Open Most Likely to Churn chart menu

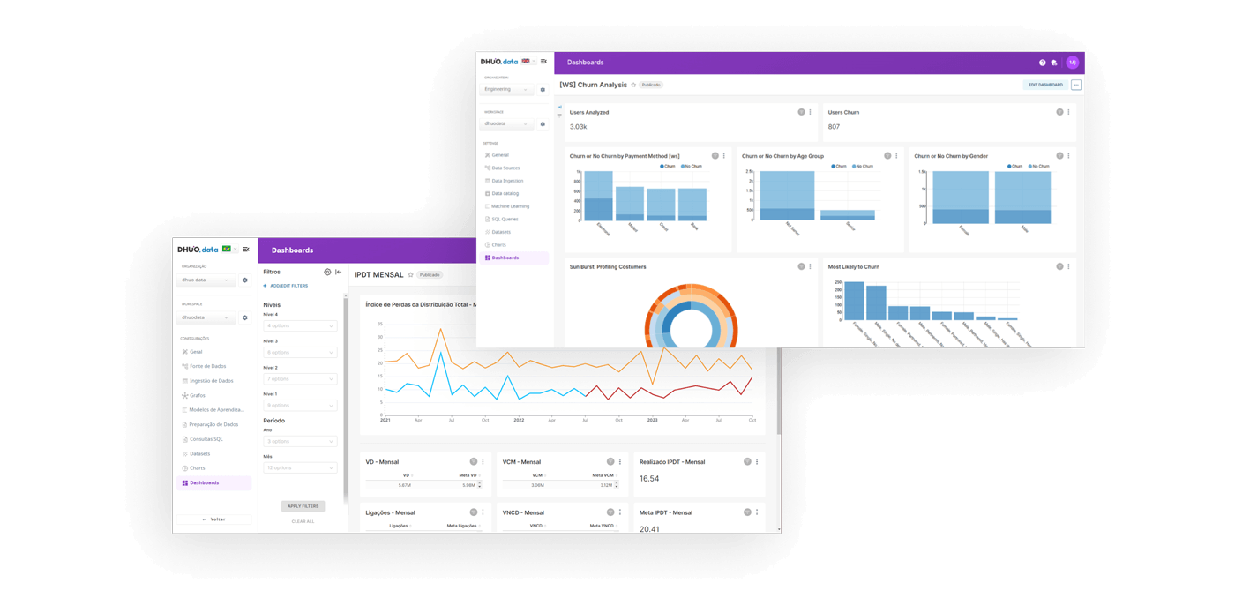tap(1068, 266)
